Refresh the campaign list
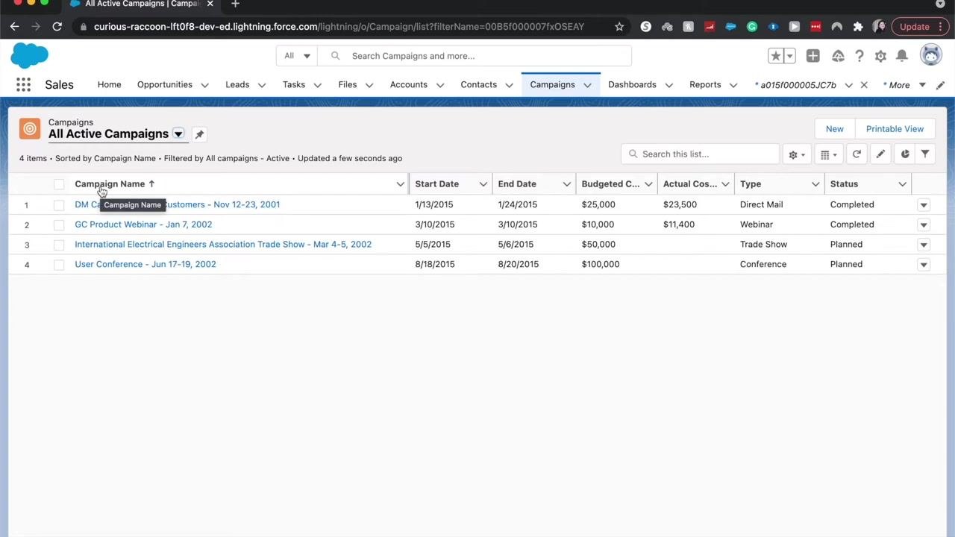This screenshot has height=537, width=955. click(857, 154)
